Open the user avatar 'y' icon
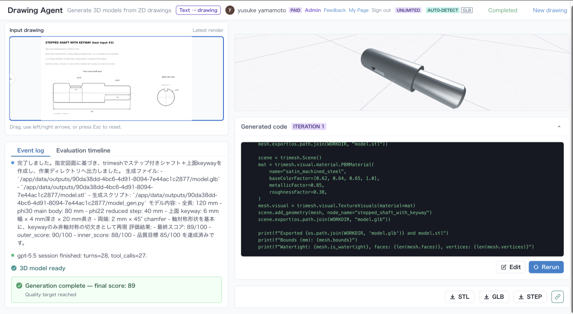The width and height of the screenshot is (573, 314). (230, 10)
